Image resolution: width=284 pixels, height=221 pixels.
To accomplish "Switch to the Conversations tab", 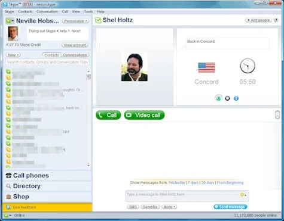I will tap(75, 55).
